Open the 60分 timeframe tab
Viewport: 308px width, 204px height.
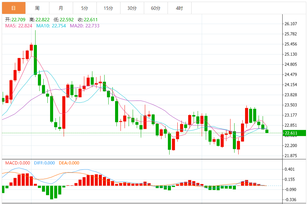(156, 8)
